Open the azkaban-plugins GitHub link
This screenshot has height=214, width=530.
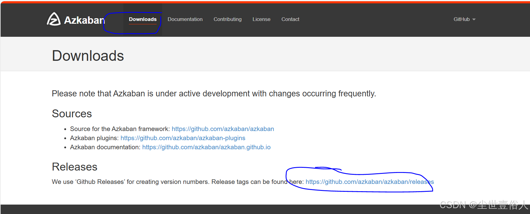[x=183, y=138]
